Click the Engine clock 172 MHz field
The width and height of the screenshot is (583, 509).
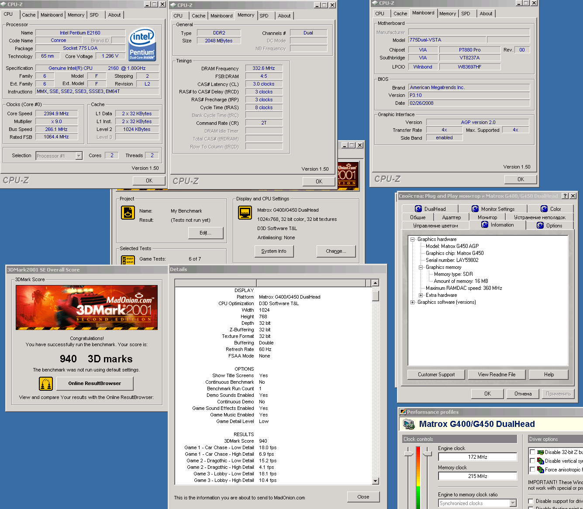(x=477, y=457)
